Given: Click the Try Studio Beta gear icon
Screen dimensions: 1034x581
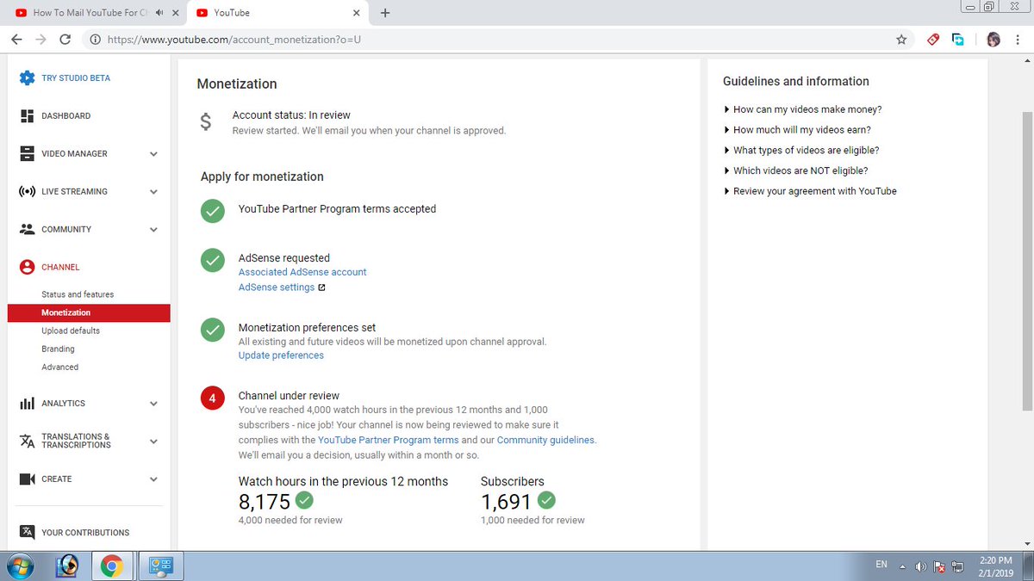Looking at the screenshot, I should pyautogui.click(x=27, y=77).
